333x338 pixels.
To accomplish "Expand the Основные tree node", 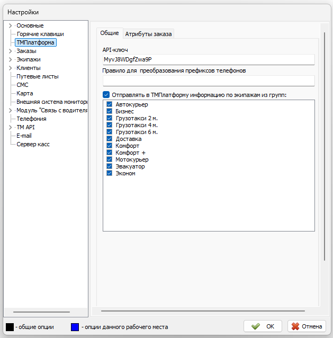I will point(10,25).
